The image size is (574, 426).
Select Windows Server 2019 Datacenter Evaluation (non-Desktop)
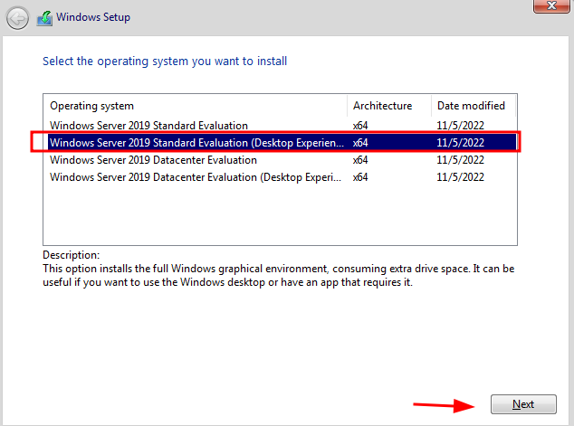[280, 160]
